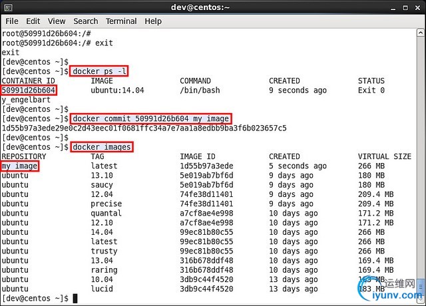Click the 'trusty' tag
Screen dimensions: 426x306
104,251
